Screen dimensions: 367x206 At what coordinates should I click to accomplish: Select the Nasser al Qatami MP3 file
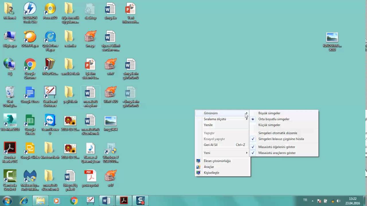click(90, 152)
